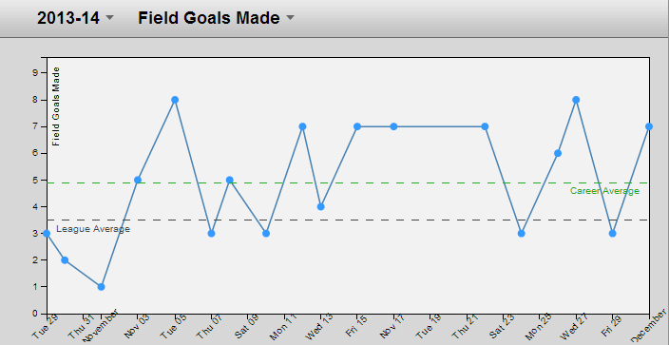
Task: Click the arrow beside the 2013-14 label
Action: 109,17
